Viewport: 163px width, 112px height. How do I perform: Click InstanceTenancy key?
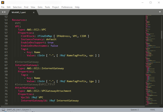pyautogui.click(x=32, y=39)
